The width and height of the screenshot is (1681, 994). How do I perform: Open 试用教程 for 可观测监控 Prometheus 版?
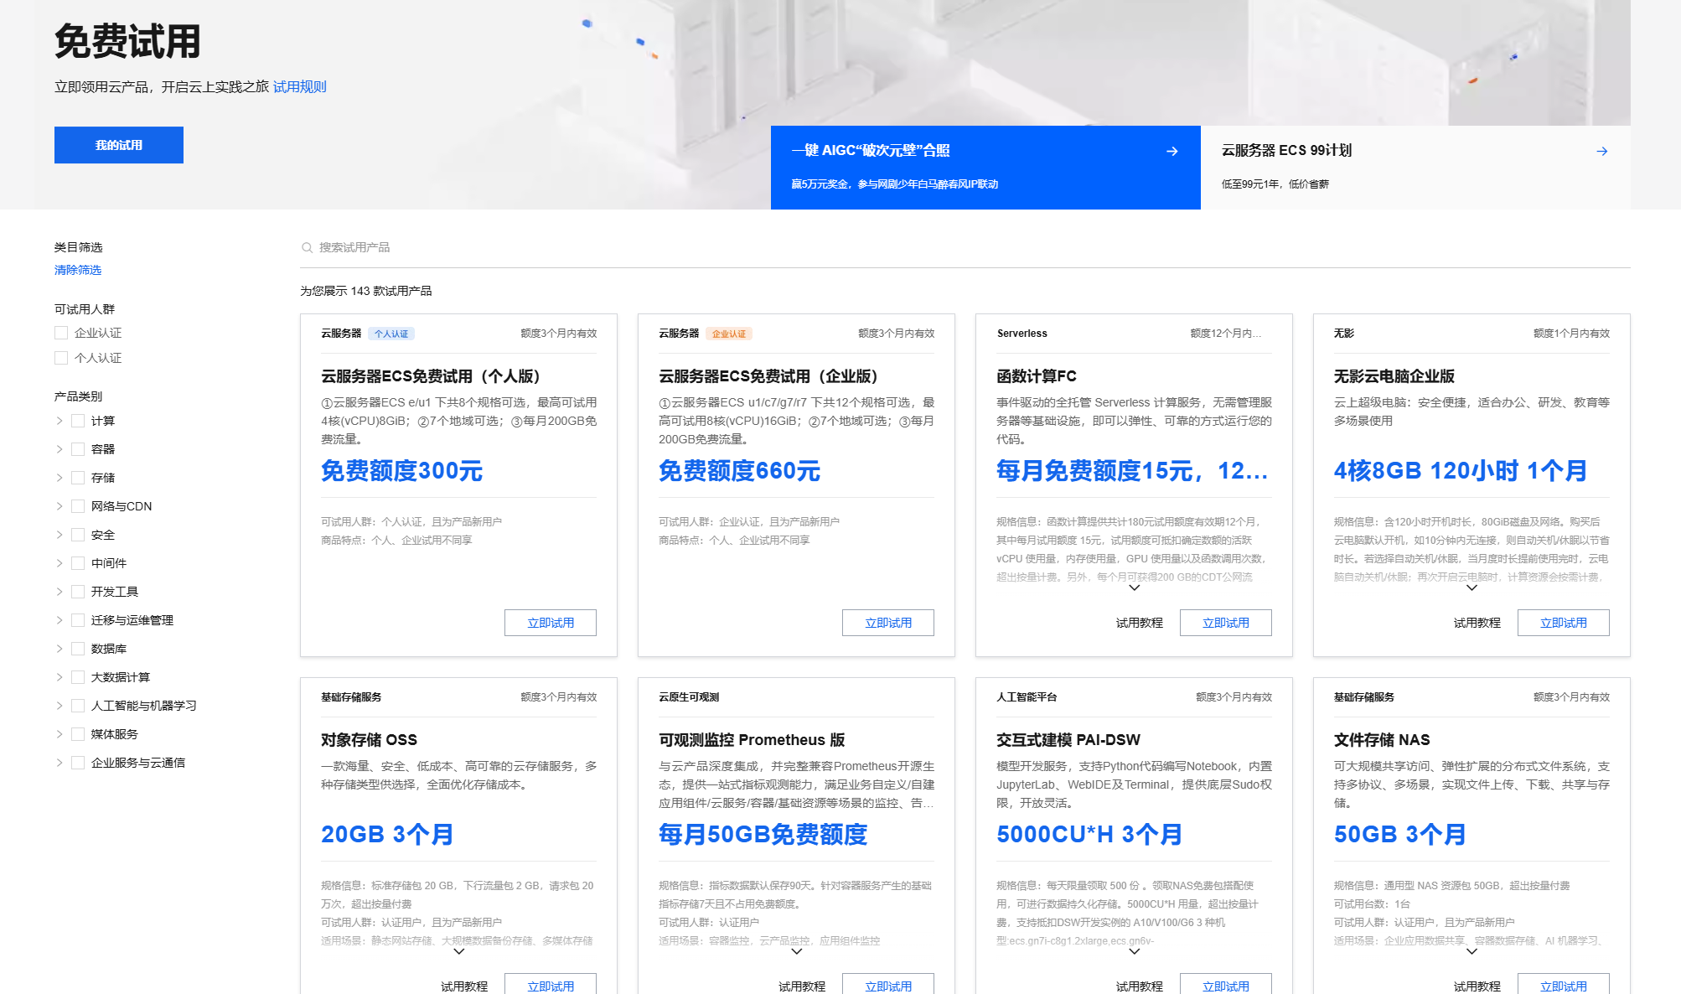pos(802,986)
